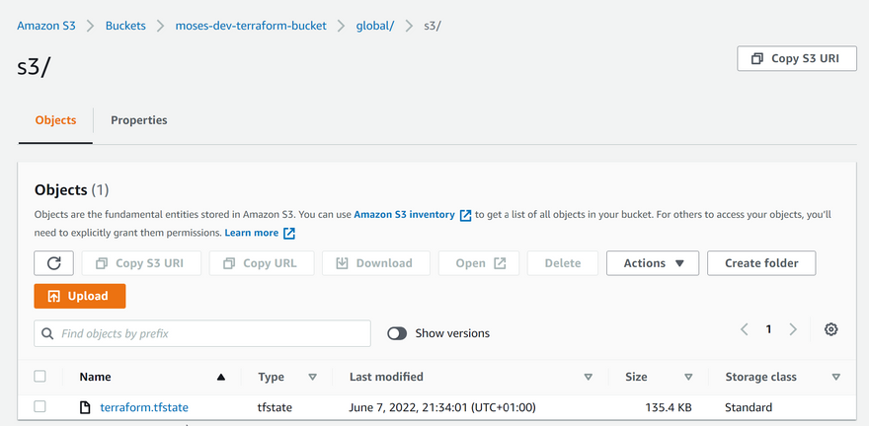Open the Actions dropdown menu

[x=653, y=263]
